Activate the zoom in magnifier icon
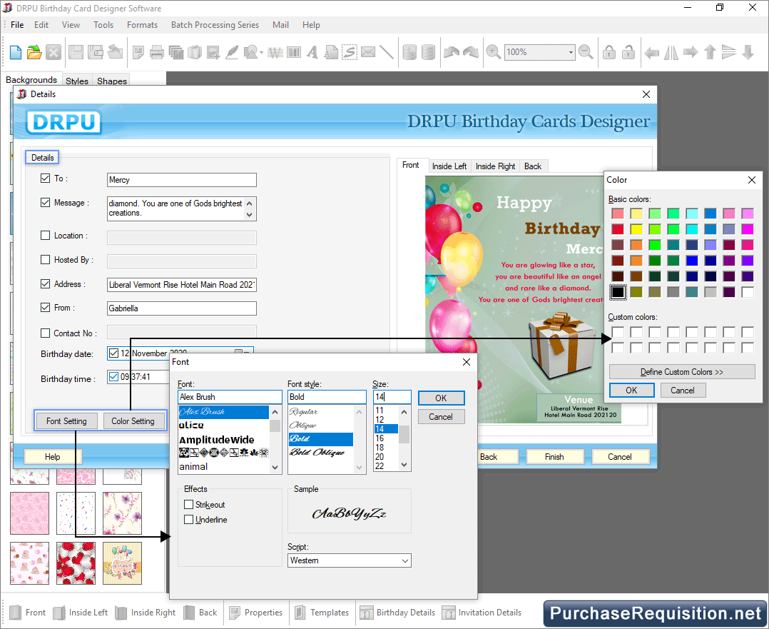The image size is (769, 629). tap(492, 51)
